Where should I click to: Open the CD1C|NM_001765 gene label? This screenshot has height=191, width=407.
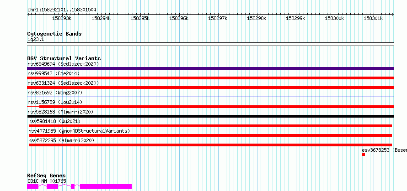pos(47,181)
